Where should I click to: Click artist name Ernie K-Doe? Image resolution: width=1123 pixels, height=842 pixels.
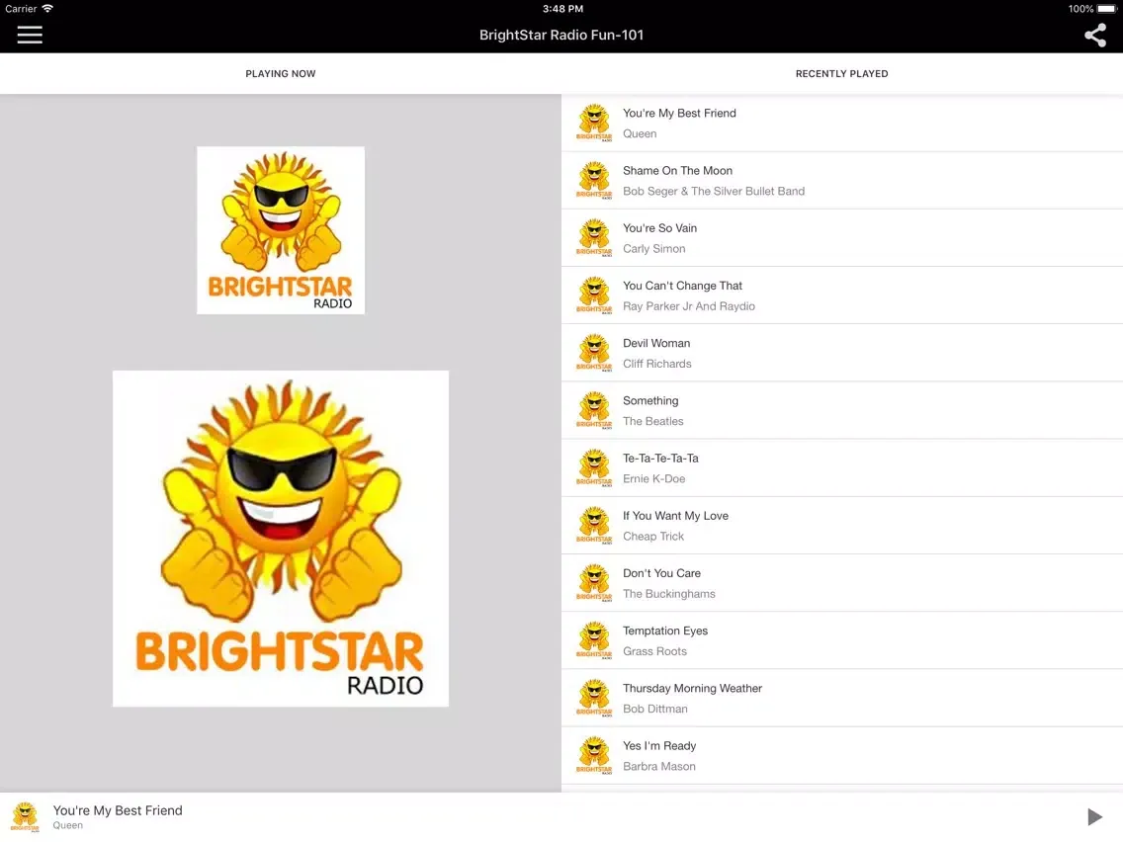[x=653, y=478]
